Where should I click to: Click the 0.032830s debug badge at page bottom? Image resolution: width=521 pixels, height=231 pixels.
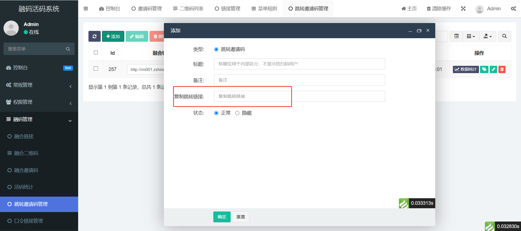tap(503, 226)
